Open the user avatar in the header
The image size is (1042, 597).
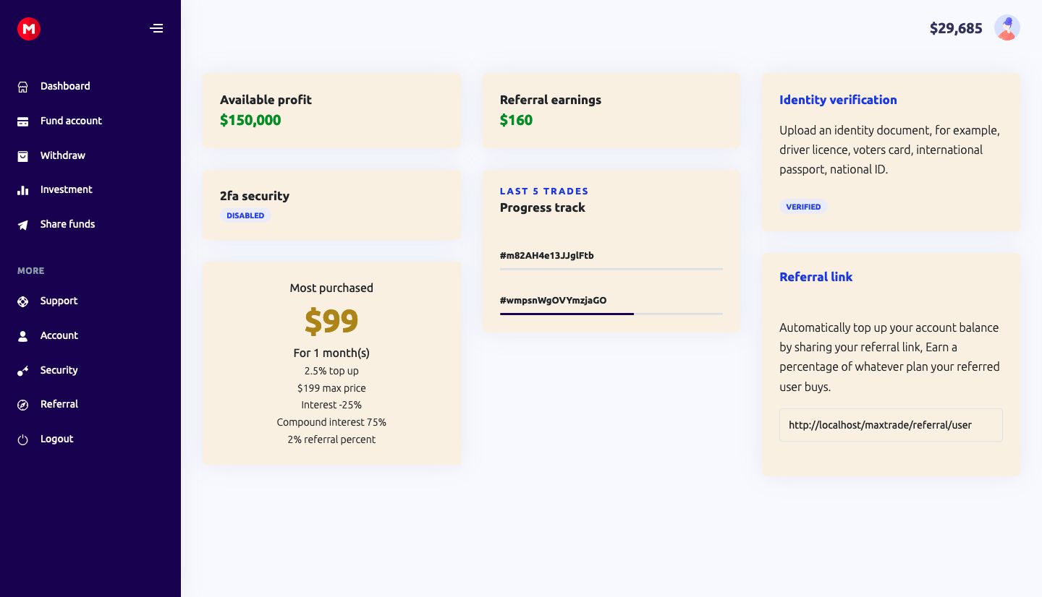coord(1007,28)
